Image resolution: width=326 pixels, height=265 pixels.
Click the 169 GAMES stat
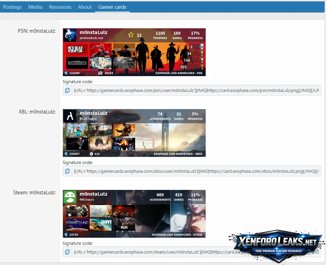(177, 35)
